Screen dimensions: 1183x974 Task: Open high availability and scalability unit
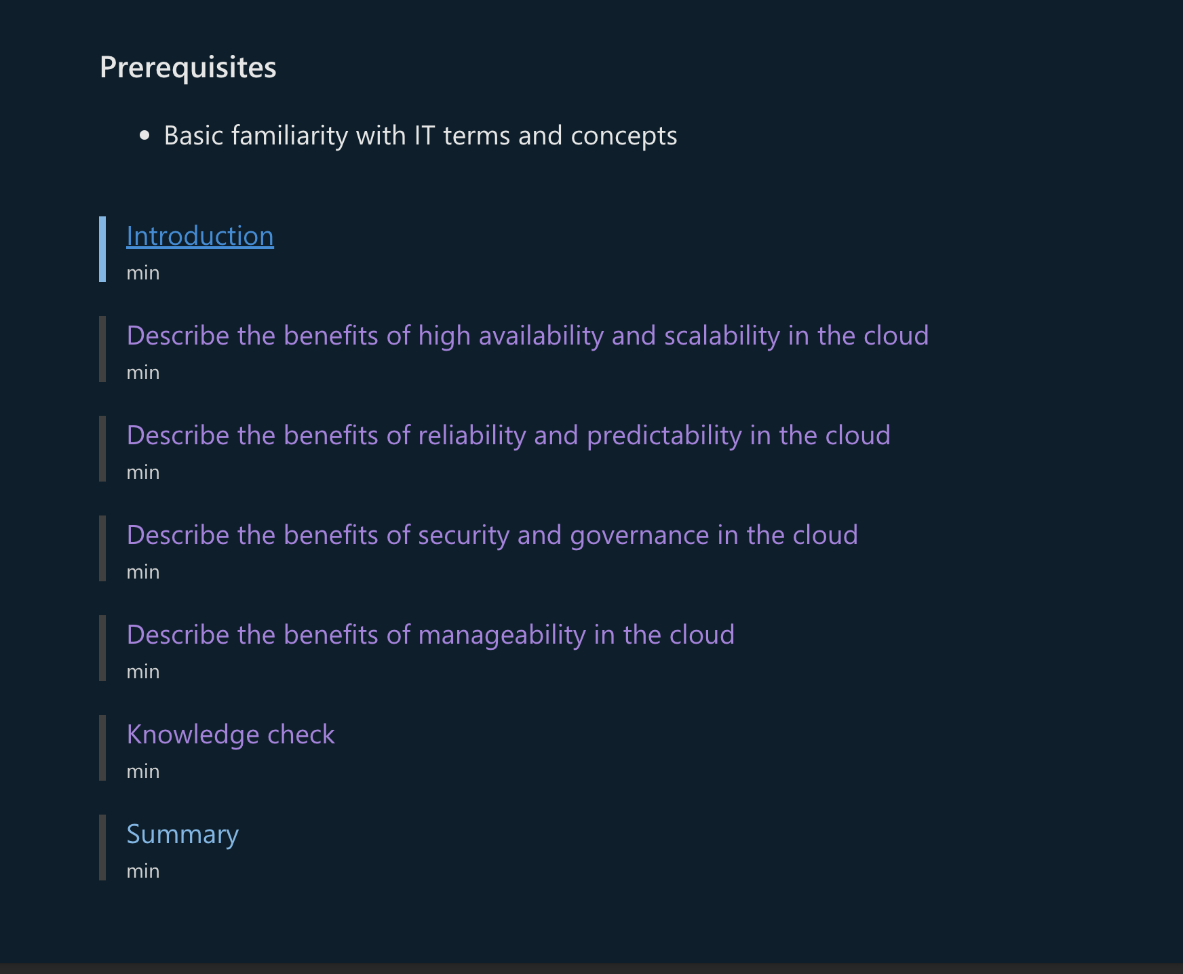pos(527,336)
